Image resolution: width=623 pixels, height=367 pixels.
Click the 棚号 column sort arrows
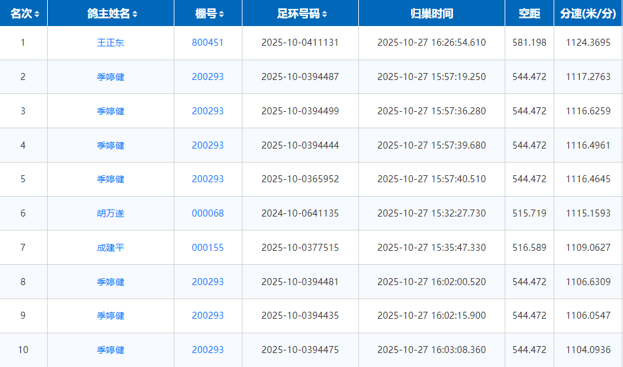(221, 14)
